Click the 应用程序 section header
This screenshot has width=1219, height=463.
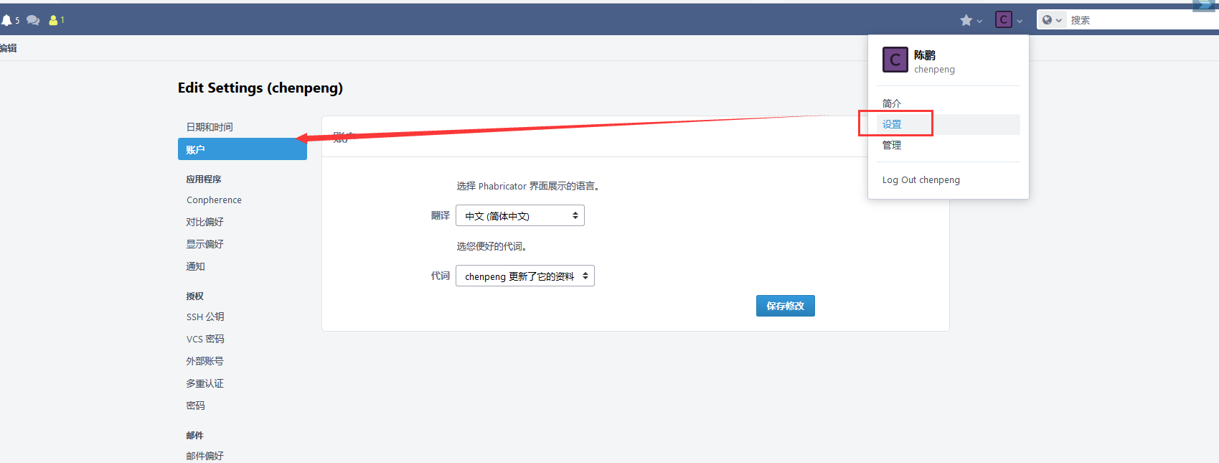click(x=204, y=179)
